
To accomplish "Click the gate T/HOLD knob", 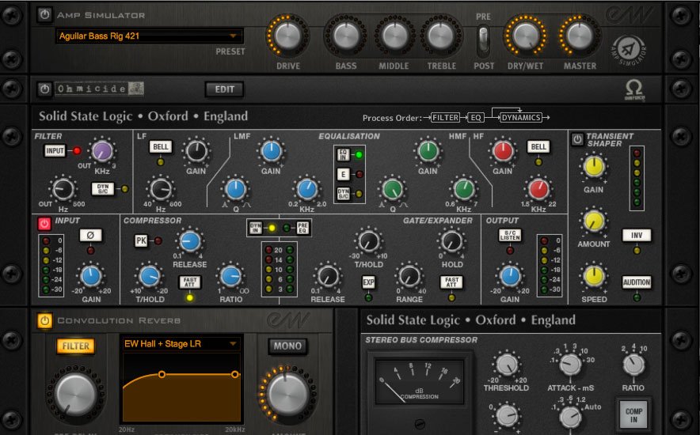I will coord(369,241).
